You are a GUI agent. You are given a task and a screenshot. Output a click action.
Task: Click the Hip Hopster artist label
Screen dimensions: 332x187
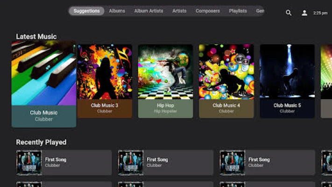click(x=165, y=111)
